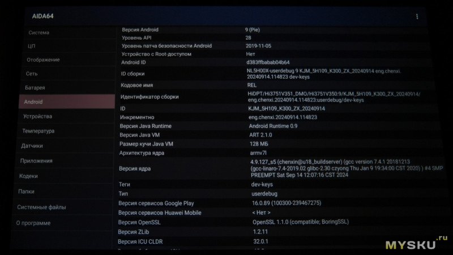Select the Архитектура ядра label

tap(142, 153)
